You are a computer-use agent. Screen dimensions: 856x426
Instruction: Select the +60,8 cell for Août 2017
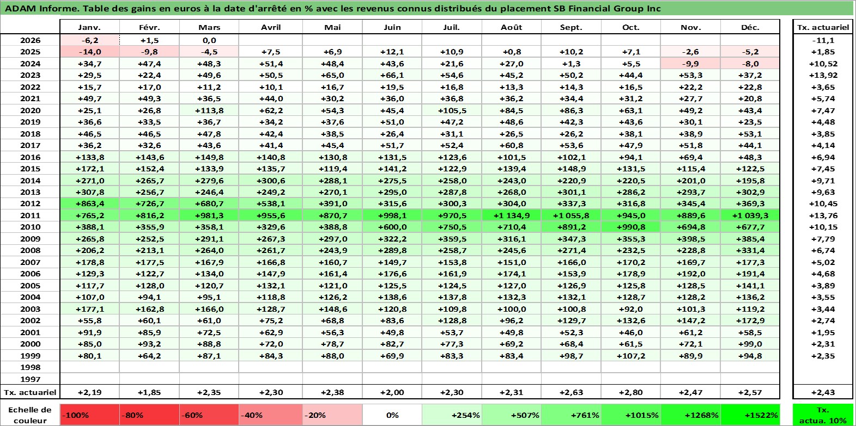coord(511,145)
